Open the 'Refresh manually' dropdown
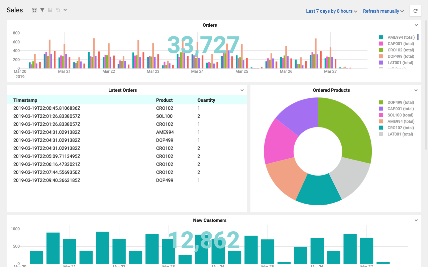 tap(383, 11)
